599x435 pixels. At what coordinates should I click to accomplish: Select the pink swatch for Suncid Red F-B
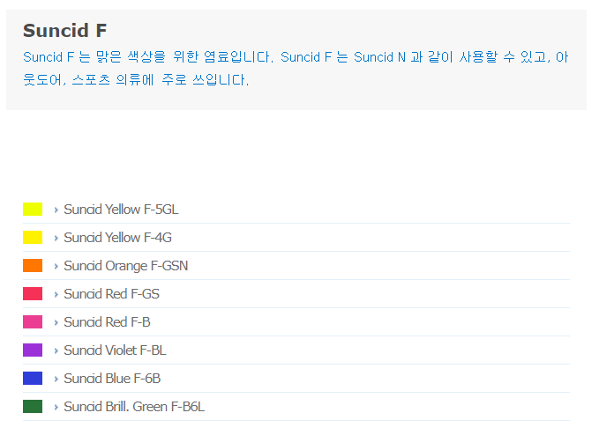[x=33, y=322]
